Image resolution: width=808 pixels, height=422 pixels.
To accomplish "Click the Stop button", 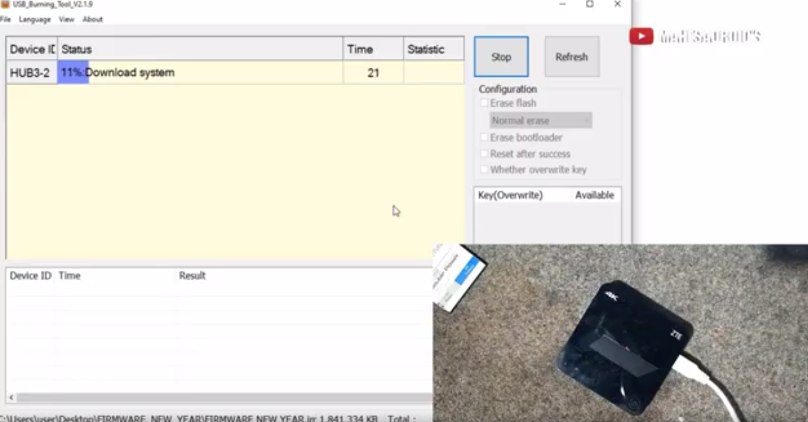I will pos(501,57).
